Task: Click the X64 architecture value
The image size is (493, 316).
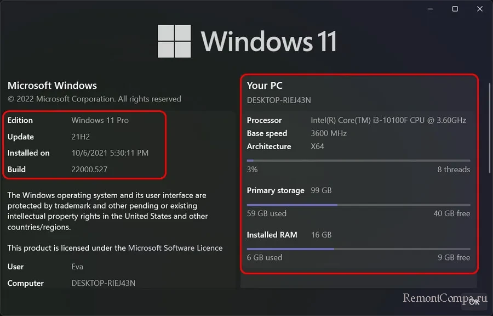Action: tap(317, 146)
